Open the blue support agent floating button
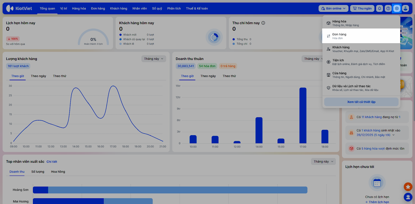The image size is (415, 204). click(408, 197)
